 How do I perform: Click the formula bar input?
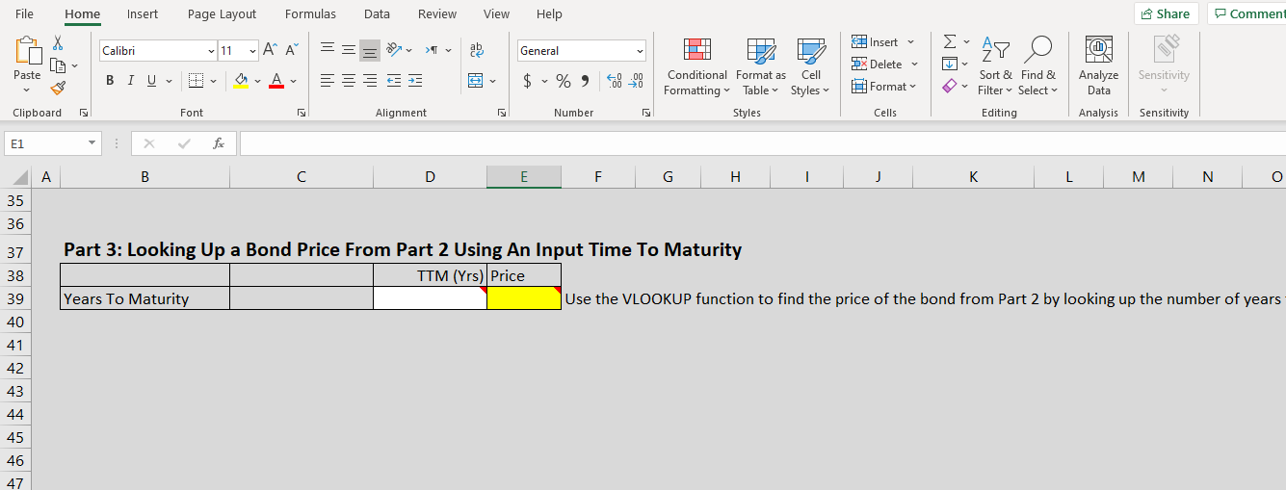(762, 143)
